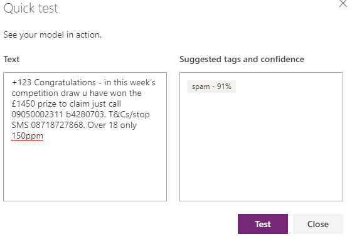Screen dimensions: 352x239
Task: Dismiss the Quick test dialog with X icon
Action: (343, 3)
